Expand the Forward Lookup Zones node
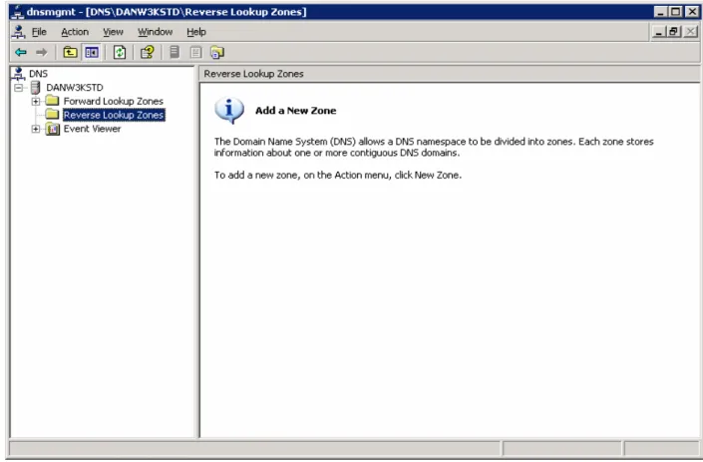The width and height of the screenshot is (703, 462). point(36,102)
